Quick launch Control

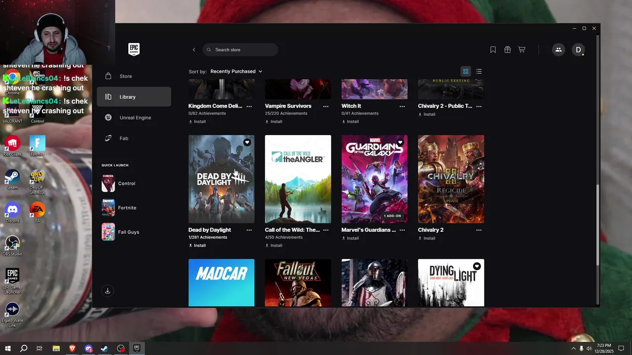118,183
